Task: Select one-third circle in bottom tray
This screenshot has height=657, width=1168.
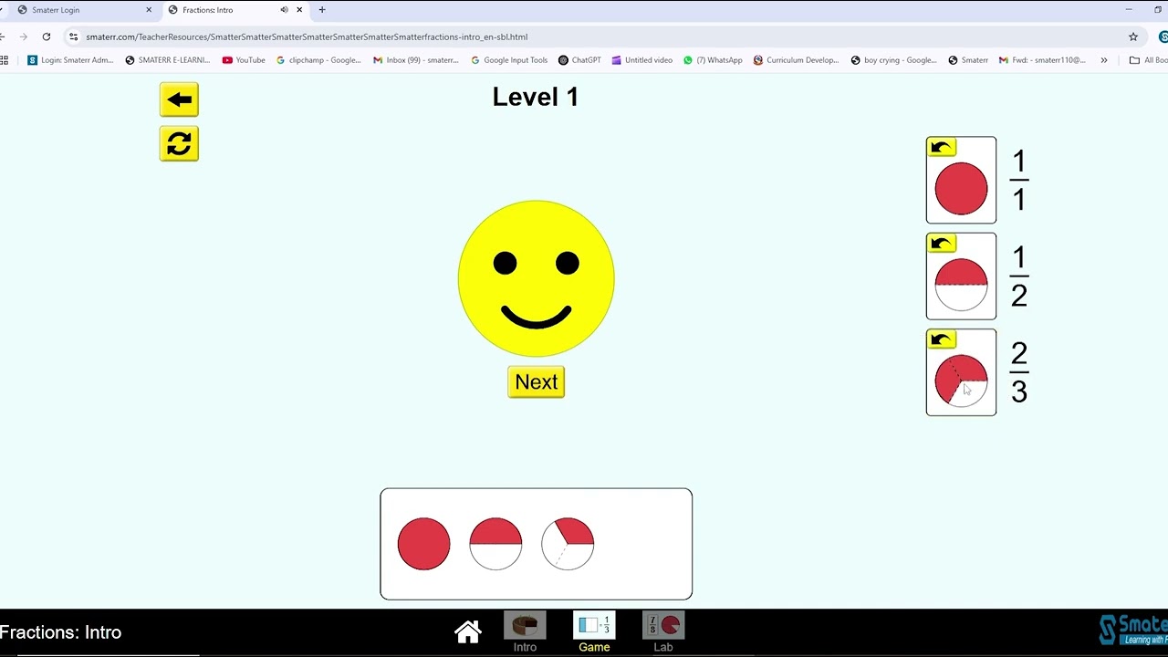Action: (568, 544)
